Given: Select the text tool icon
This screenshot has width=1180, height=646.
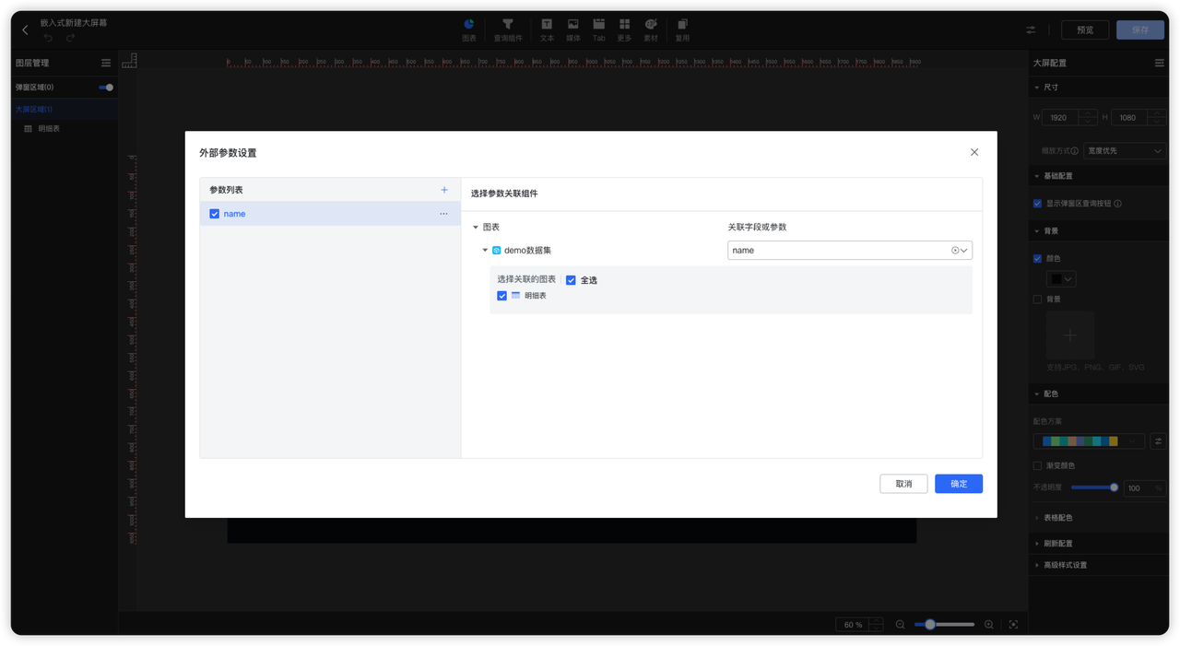Looking at the screenshot, I should [x=547, y=25].
